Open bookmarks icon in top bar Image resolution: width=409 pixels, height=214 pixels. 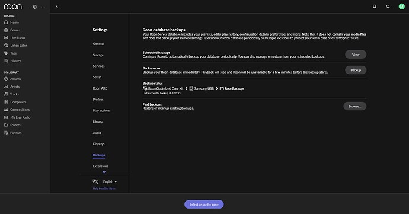pos(374,7)
